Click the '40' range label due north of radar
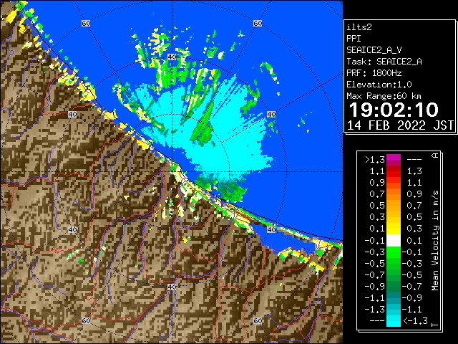This screenshot has width=458, height=344. [x=172, y=57]
